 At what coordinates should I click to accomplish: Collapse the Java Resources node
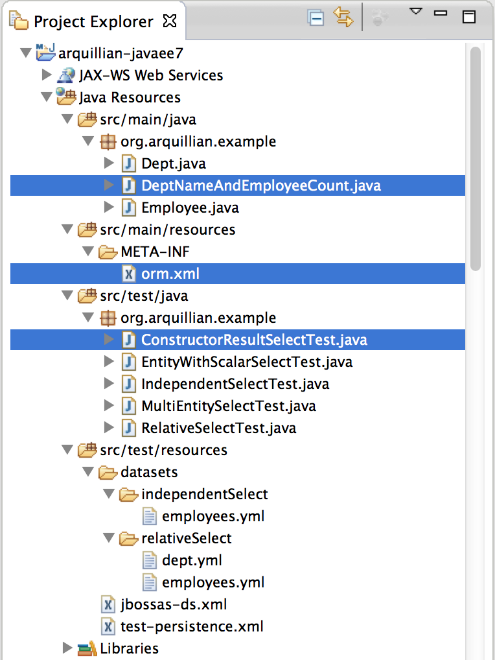pos(46,97)
